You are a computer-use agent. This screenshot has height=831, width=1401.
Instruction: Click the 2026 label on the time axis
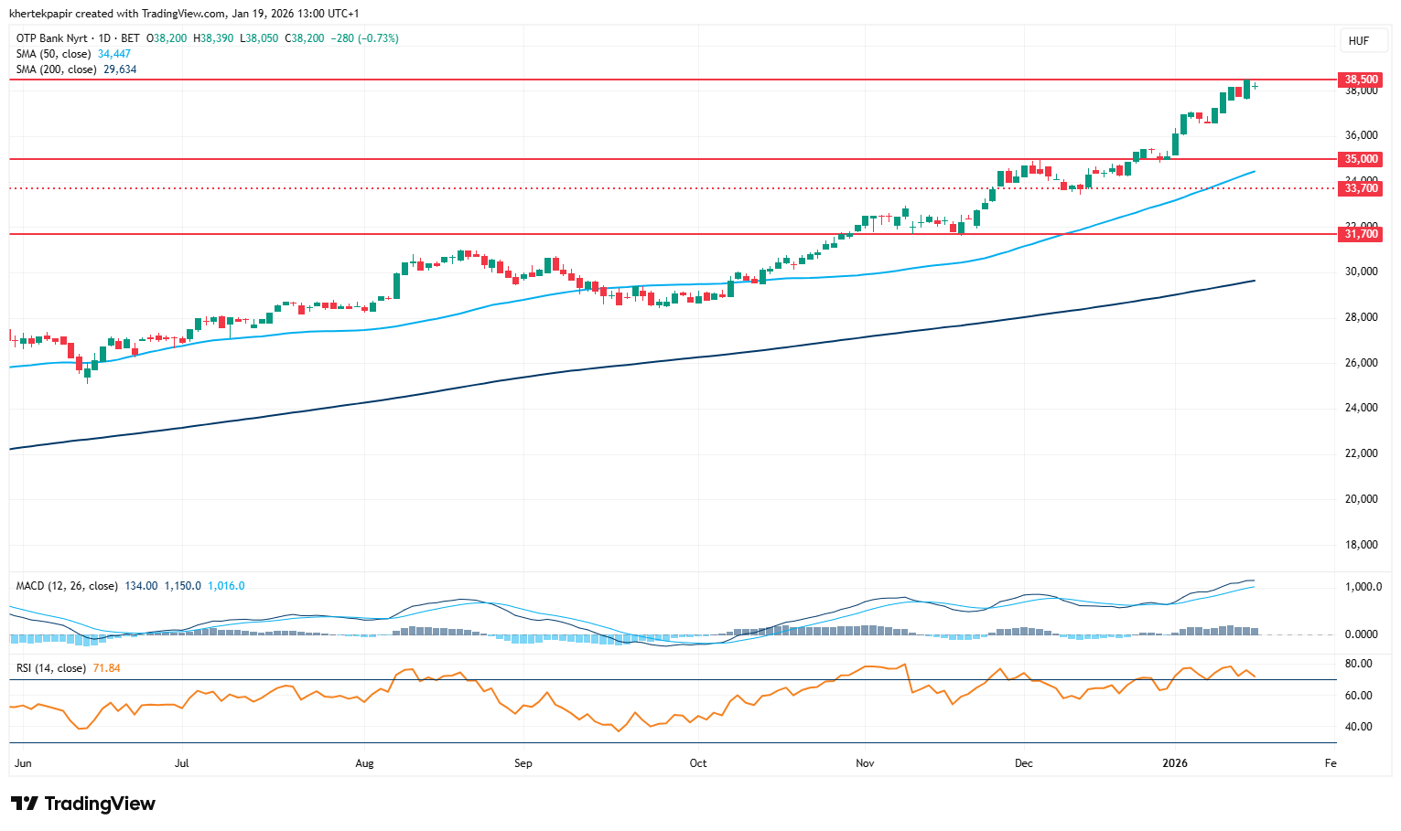click(1174, 763)
